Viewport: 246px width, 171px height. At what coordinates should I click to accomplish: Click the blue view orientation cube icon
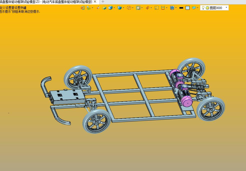120,8
